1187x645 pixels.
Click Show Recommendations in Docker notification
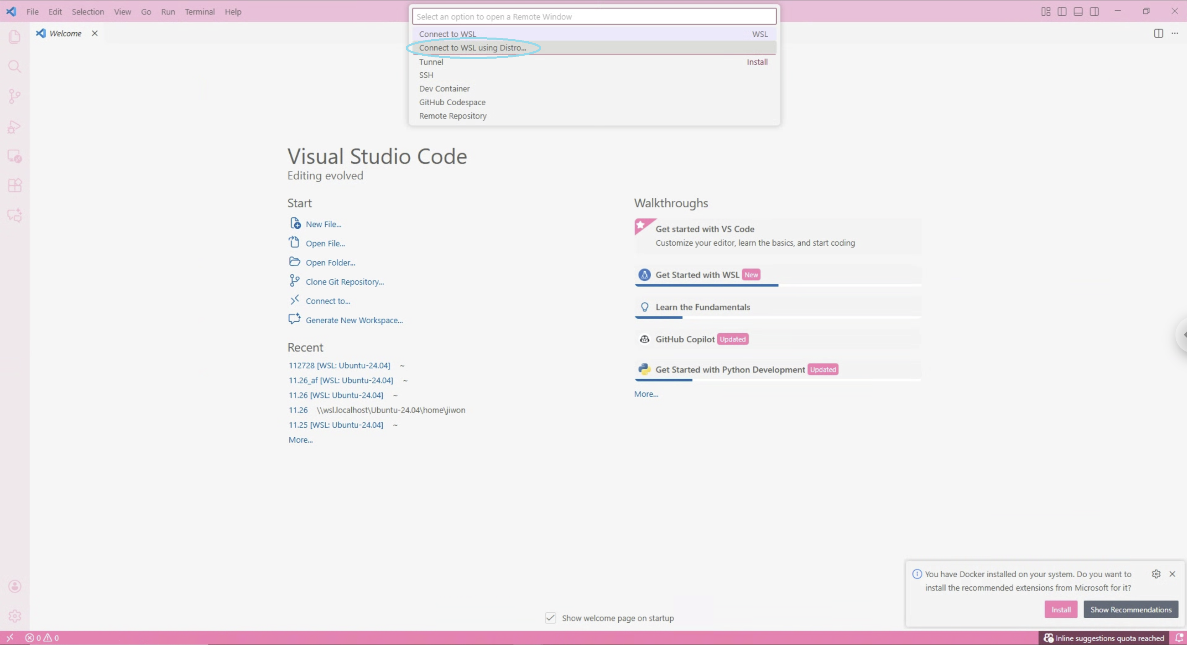1130,609
